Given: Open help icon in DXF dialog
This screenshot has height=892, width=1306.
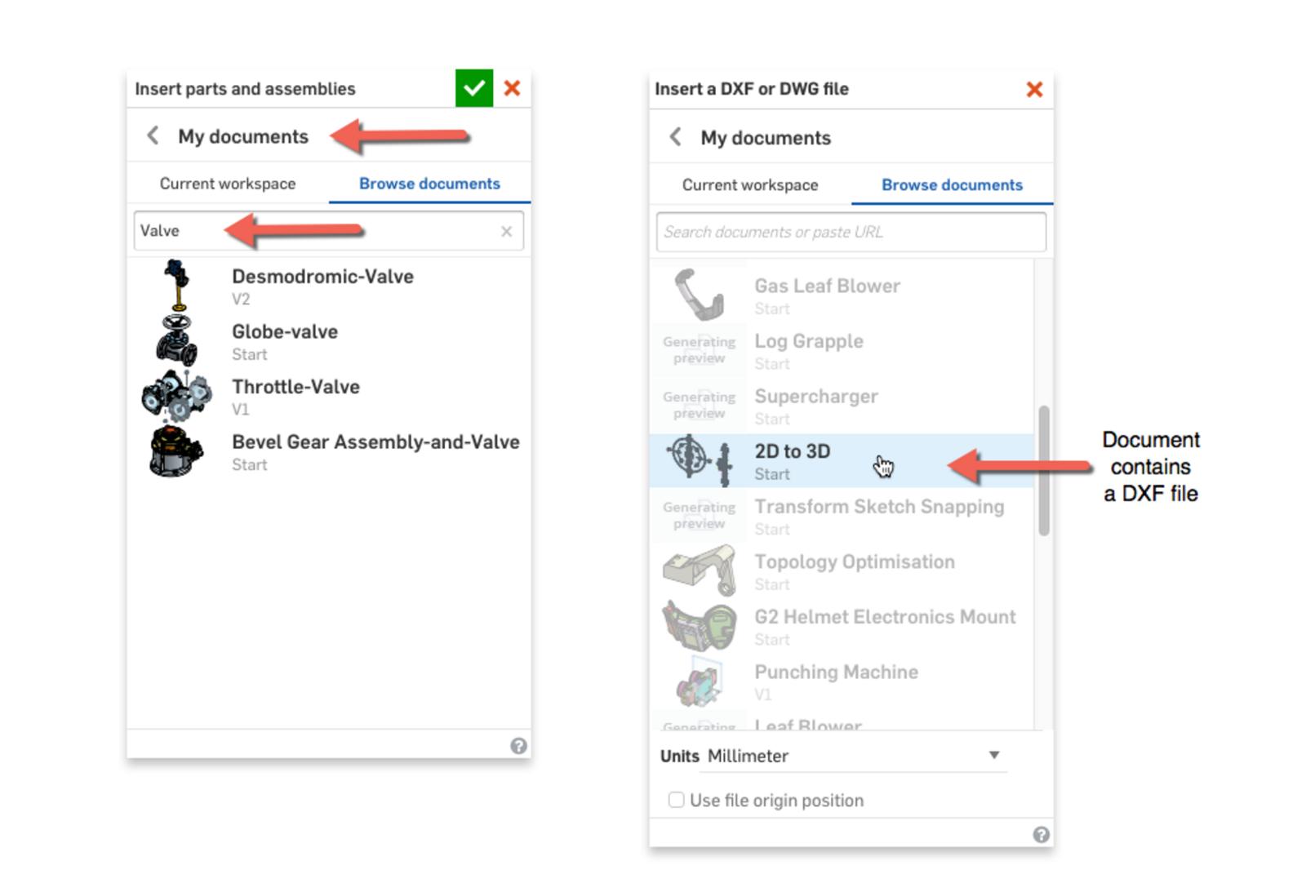Looking at the screenshot, I should point(1041,834).
